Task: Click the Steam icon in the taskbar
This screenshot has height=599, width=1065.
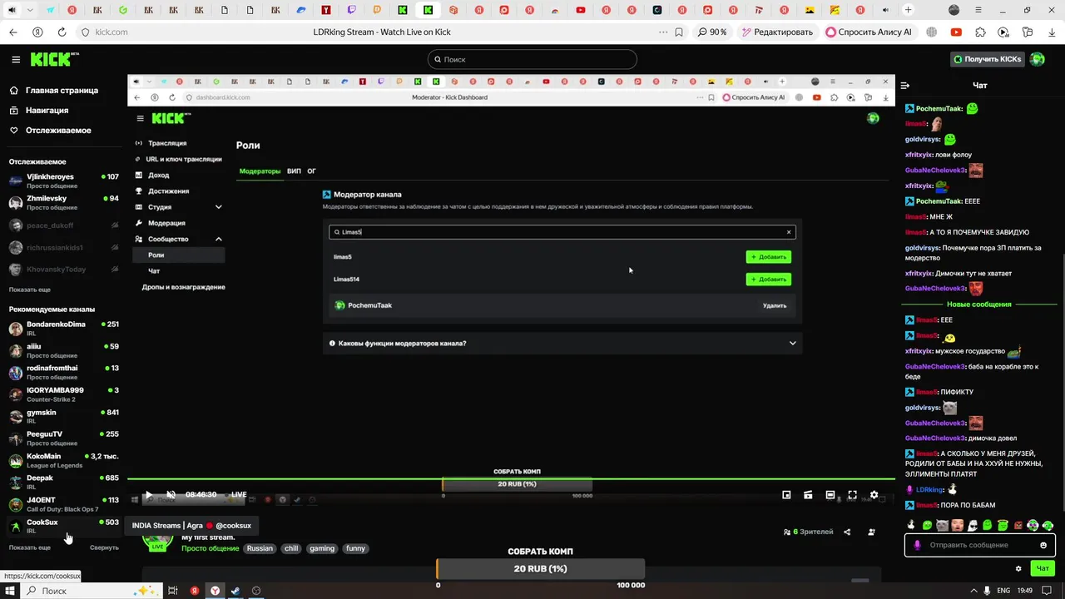Action: 235,591
